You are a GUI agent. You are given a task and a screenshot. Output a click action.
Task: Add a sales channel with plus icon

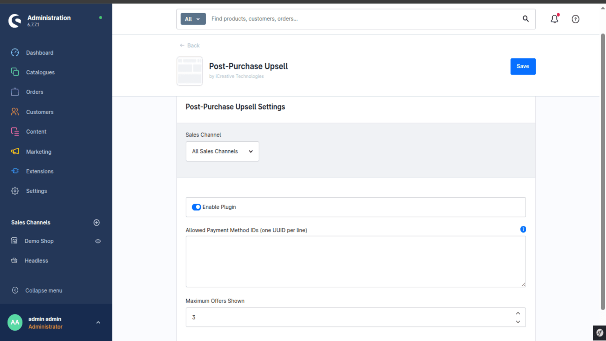click(x=97, y=223)
